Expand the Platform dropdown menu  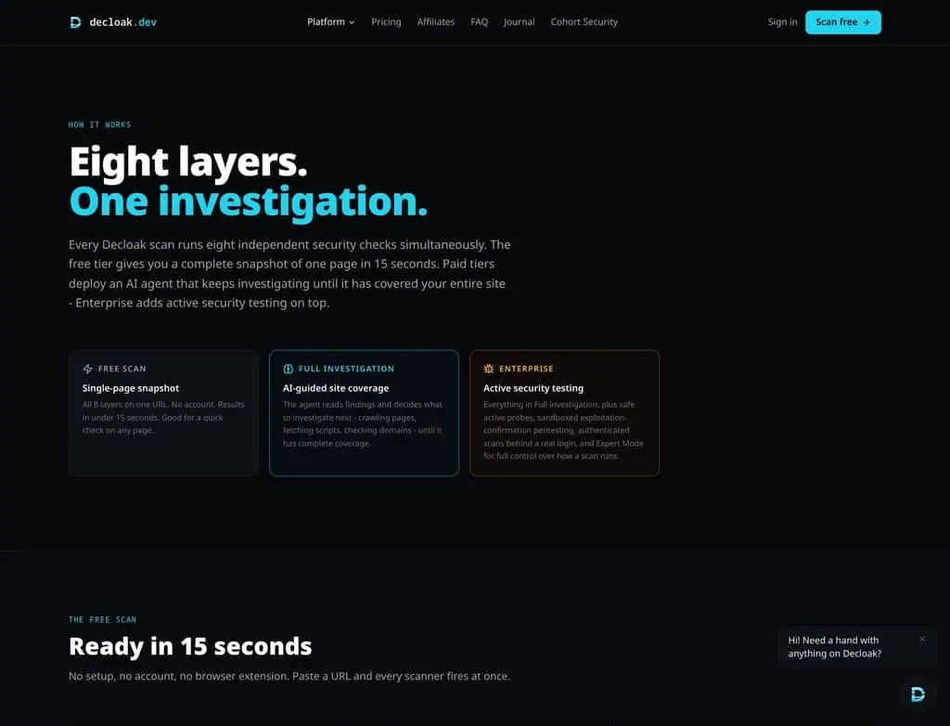[x=331, y=22]
